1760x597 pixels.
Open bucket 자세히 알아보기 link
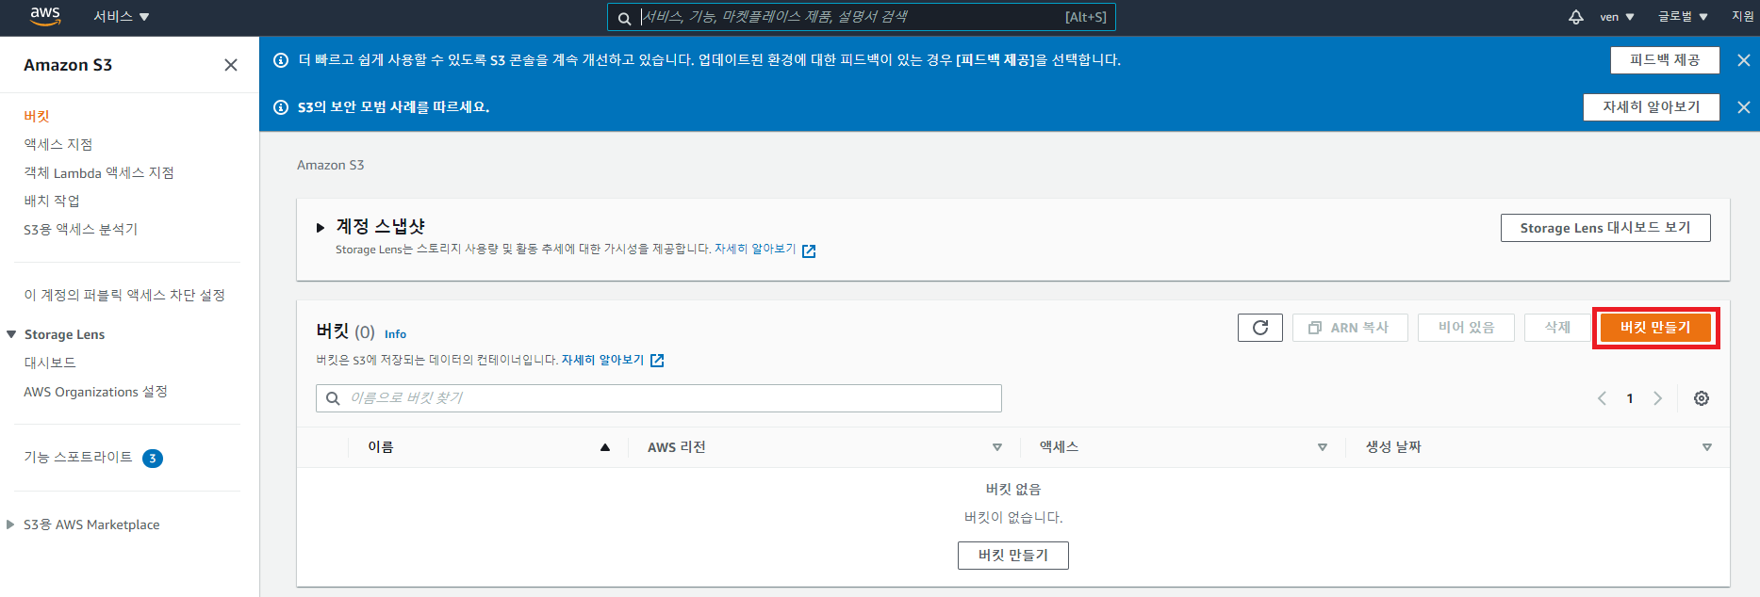(602, 360)
